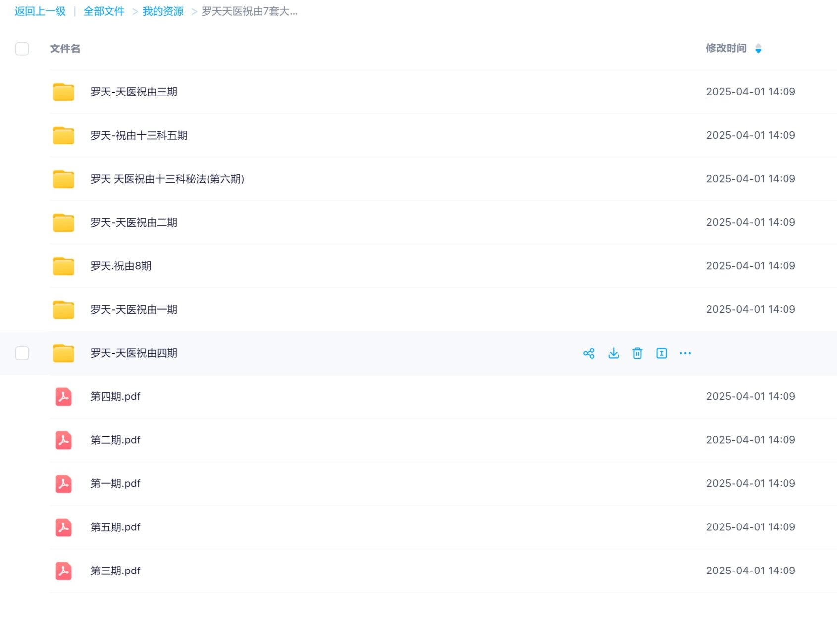Rename the 罗天-天医祝由四期 folder
837x619 pixels.
(661, 353)
